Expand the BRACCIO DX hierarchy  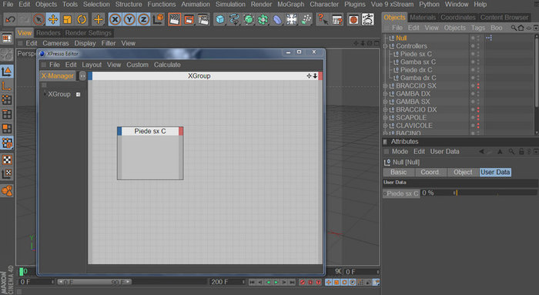[x=385, y=109]
